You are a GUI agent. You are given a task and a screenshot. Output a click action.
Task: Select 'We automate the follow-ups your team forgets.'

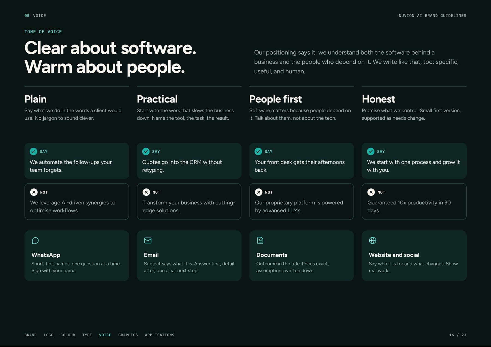[71, 166]
